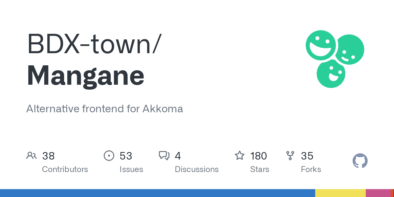Click the Stars star icon

pyautogui.click(x=239, y=155)
